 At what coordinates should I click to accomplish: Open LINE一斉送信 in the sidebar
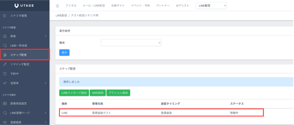[19, 46]
